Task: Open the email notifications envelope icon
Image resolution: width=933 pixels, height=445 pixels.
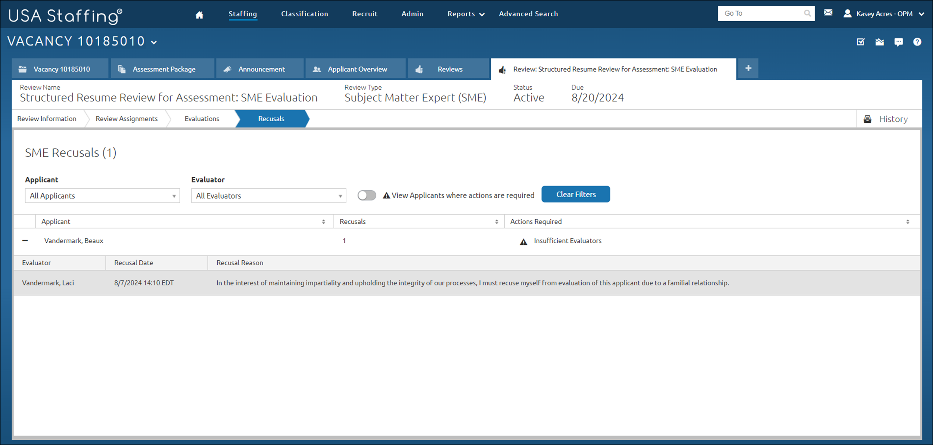Action: (827, 12)
